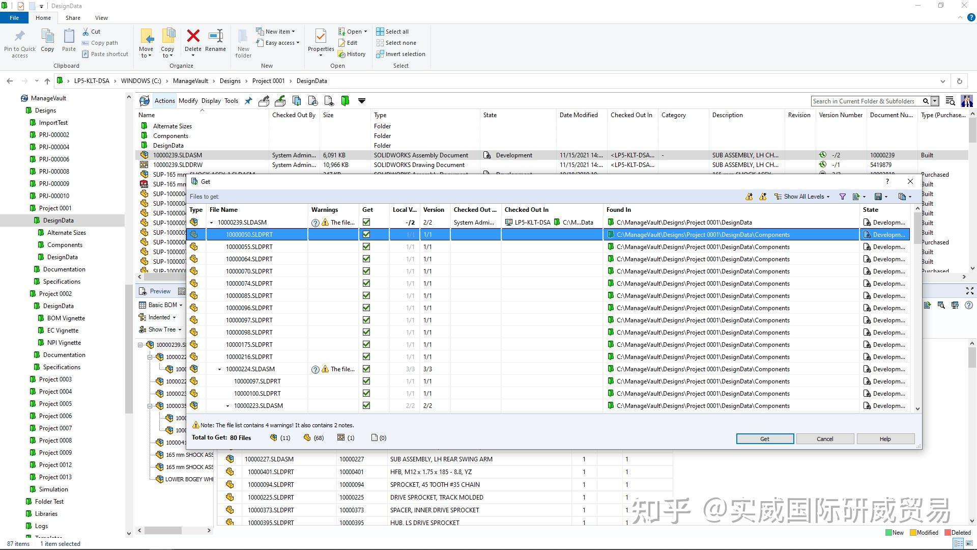977x550 pixels.
Task: Open the funnel Filter icon in the Get dialog
Action: click(x=842, y=197)
